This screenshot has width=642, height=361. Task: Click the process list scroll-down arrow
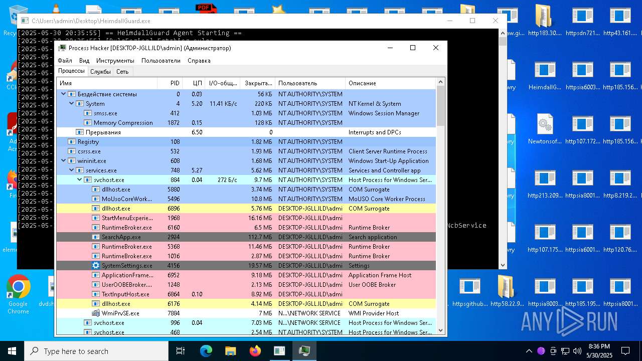click(x=440, y=330)
